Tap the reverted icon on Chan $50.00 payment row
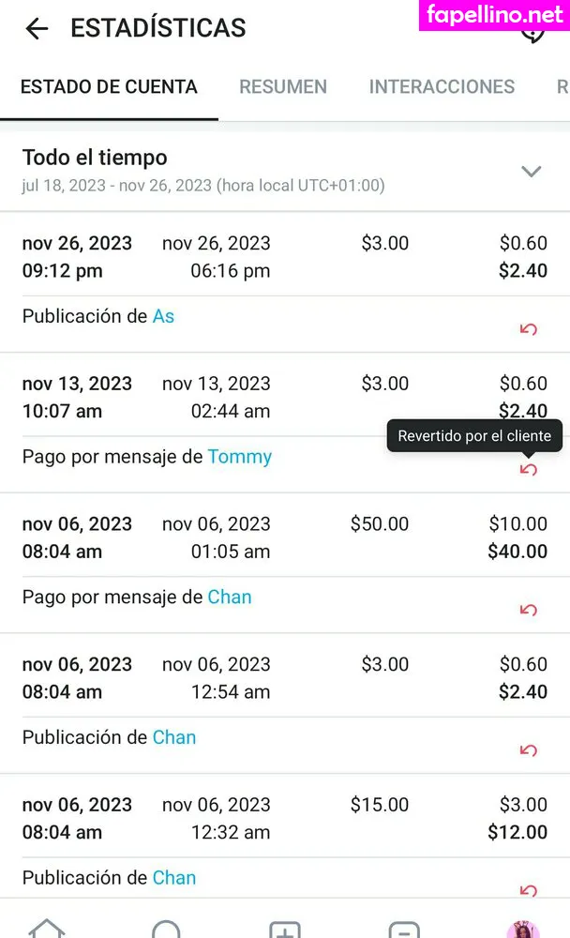This screenshot has width=570, height=938. click(529, 610)
